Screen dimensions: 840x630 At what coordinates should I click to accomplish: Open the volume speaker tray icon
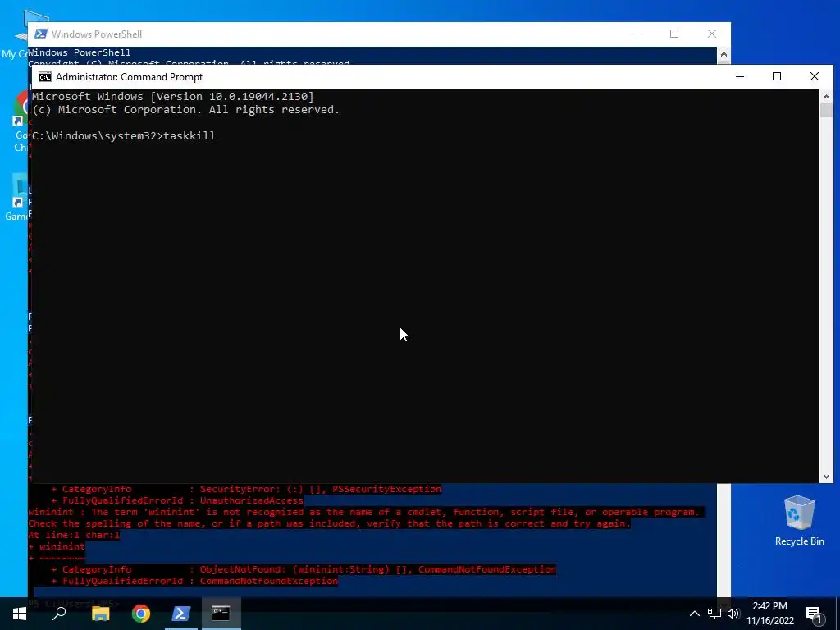click(x=733, y=614)
